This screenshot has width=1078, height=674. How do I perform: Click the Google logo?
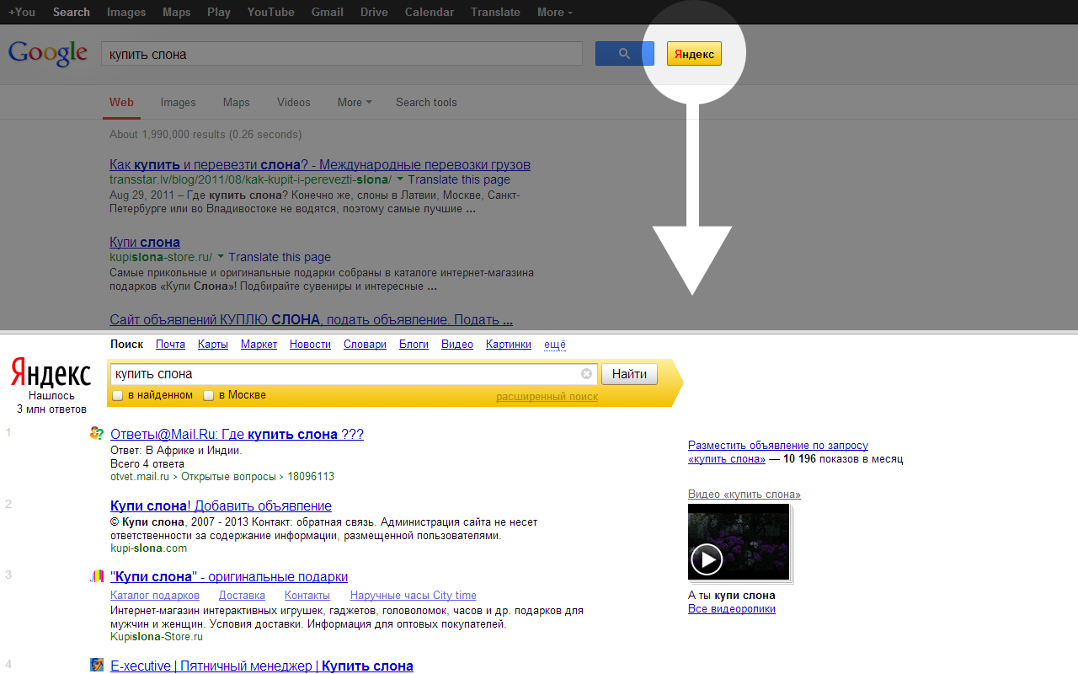point(48,53)
